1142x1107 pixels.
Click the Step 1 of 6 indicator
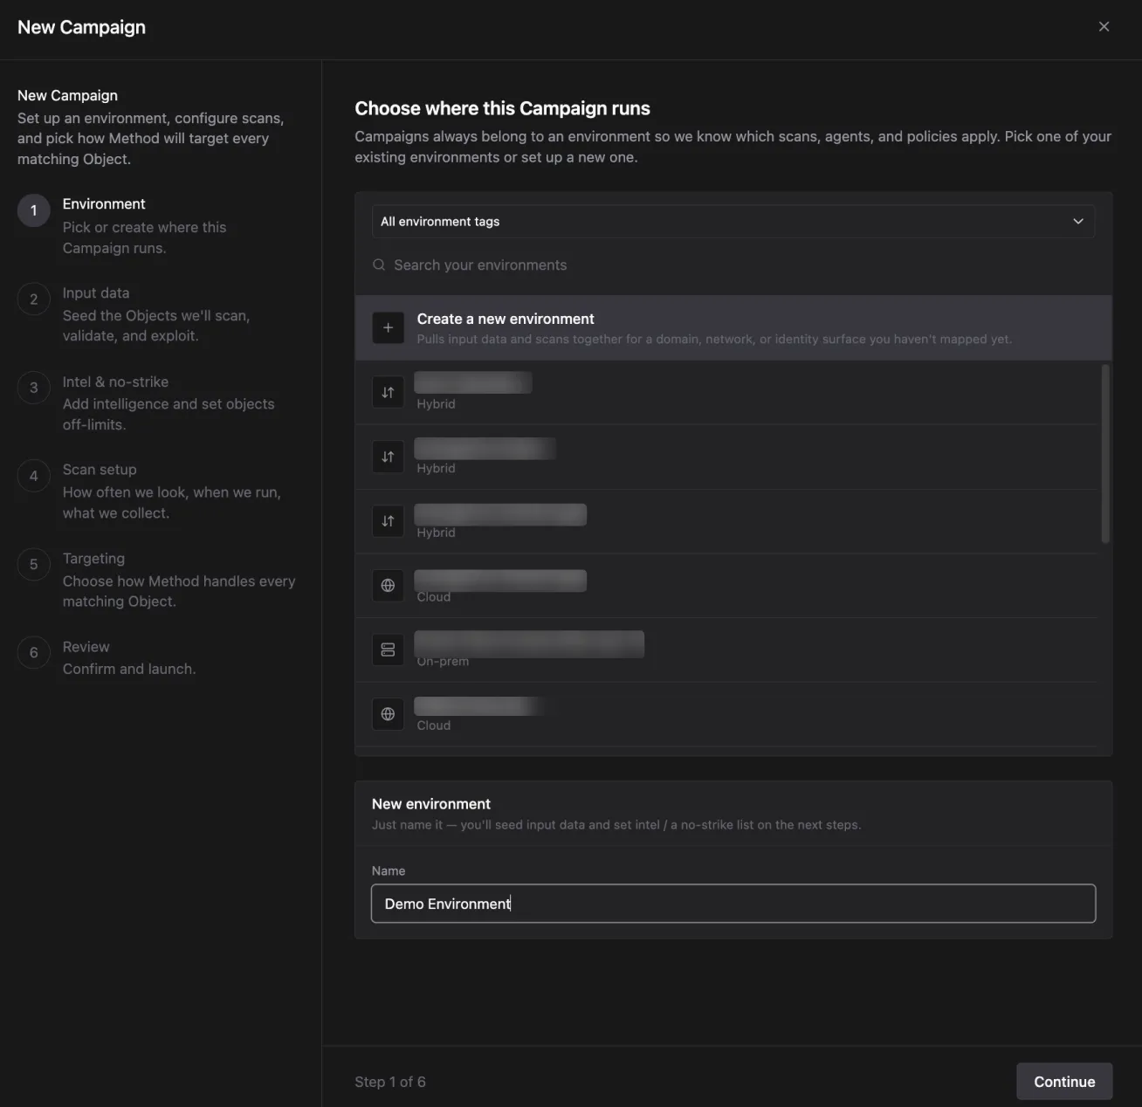click(390, 1082)
